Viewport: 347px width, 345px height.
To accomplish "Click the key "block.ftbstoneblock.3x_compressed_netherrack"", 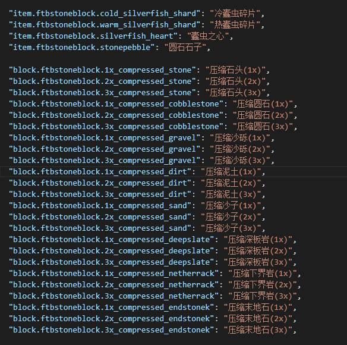I will (x=114, y=296).
